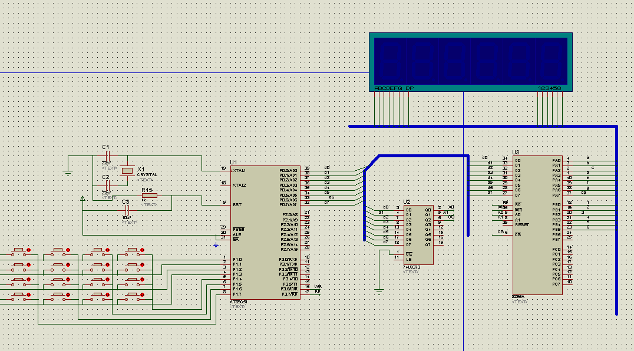
Task: Select the six-digit seven-segment display
Action: click(x=471, y=62)
